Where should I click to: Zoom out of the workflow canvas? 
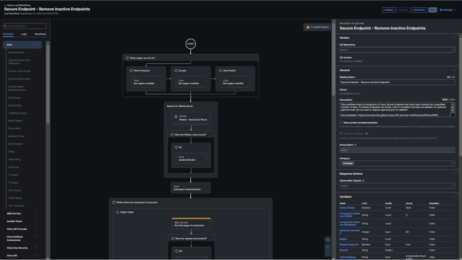[x=328, y=254]
